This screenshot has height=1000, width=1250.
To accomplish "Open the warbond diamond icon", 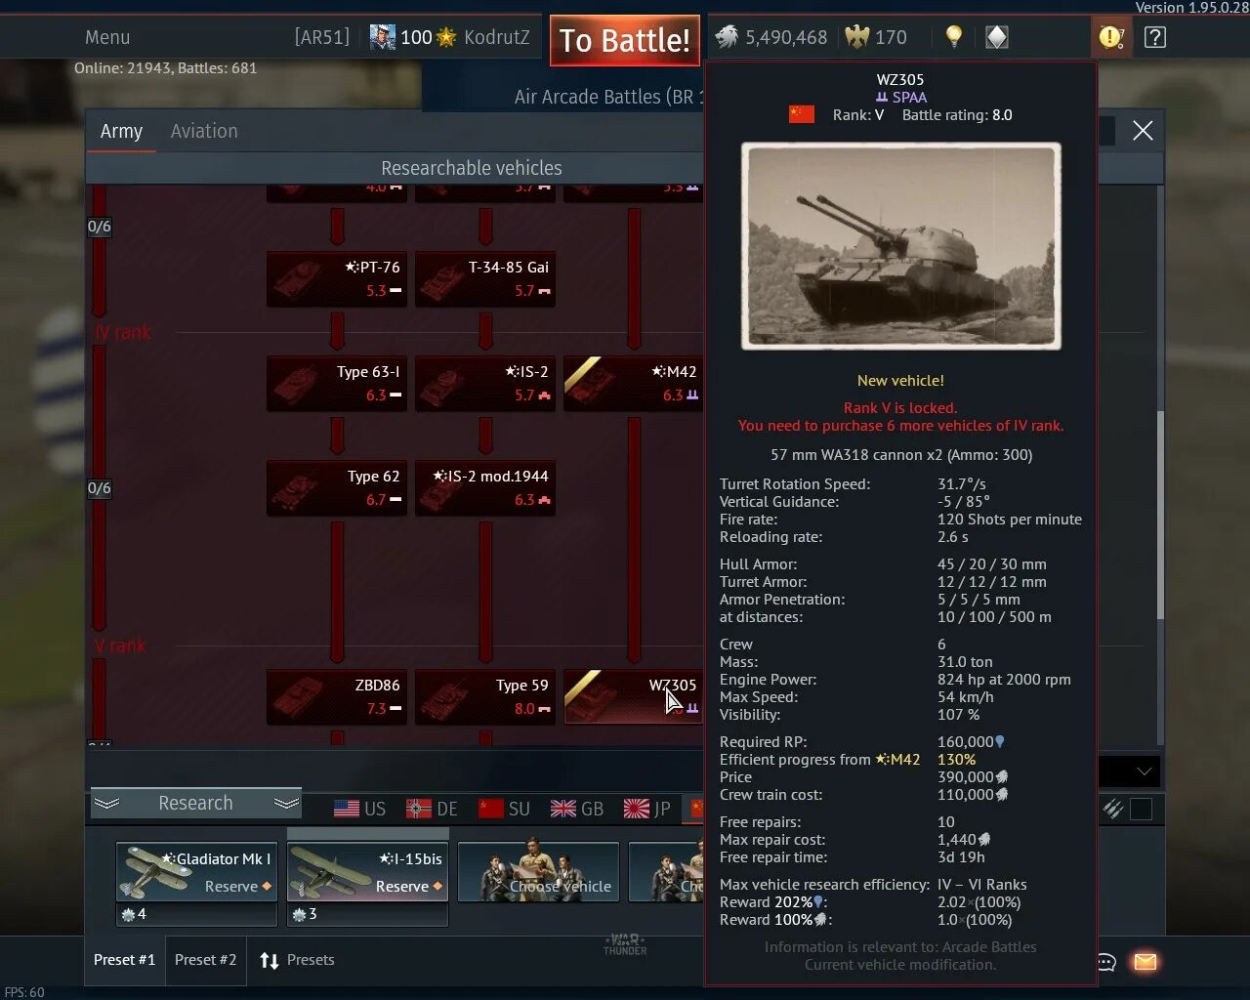I will pos(996,37).
